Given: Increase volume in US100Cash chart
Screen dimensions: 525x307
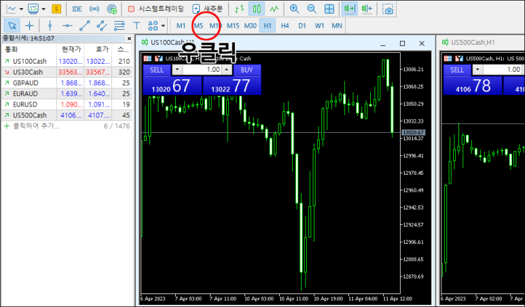Looking at the screenshot, I should pos(227,70).
